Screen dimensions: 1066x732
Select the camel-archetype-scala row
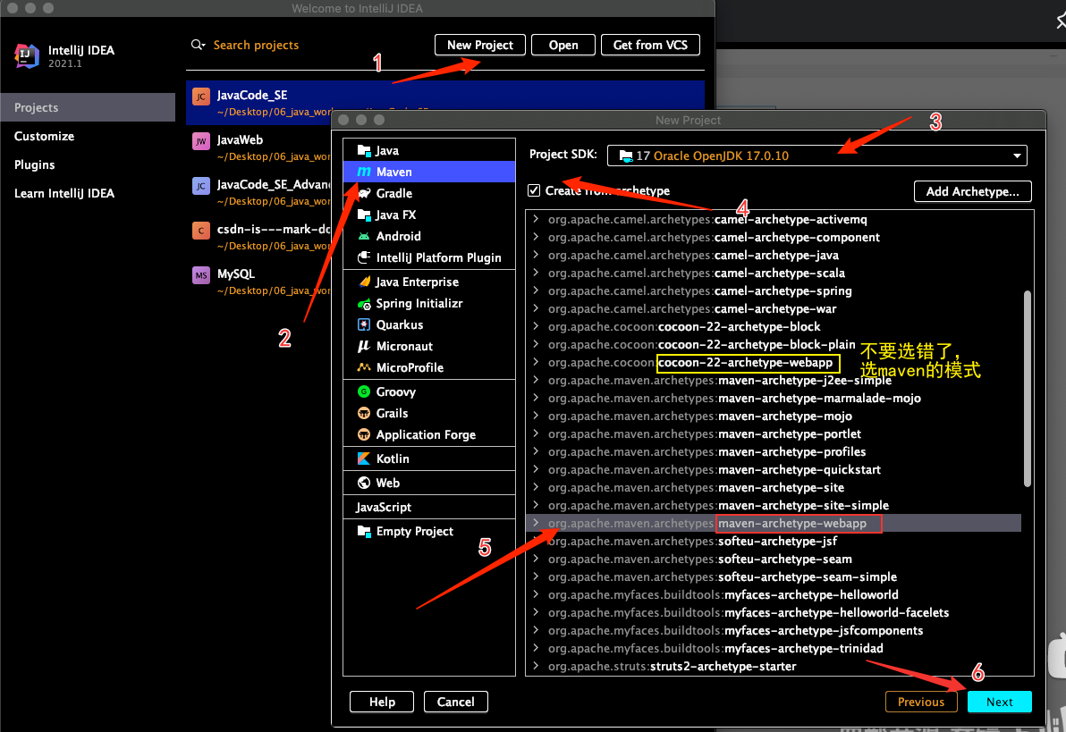[773, 273]
